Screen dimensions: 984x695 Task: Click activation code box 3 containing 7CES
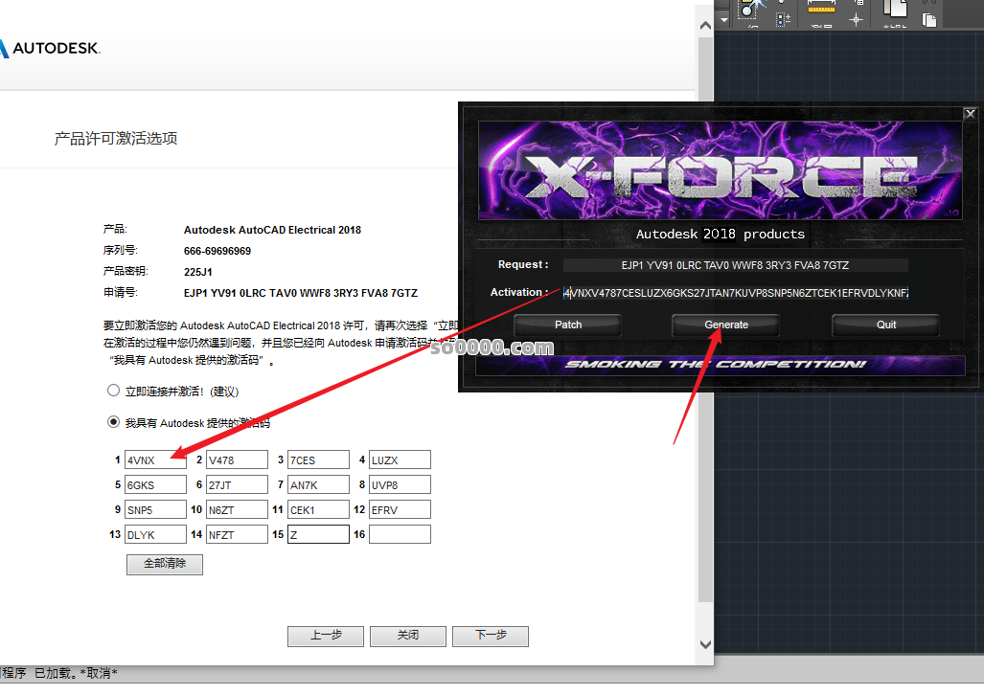pyautogui.click(x=318, y=460)
